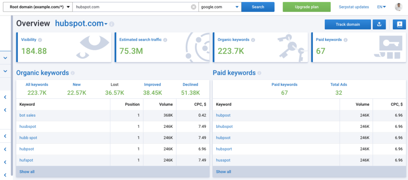408x180 pixels.
Task: Expand the second sidebar down chevron
Action: (5, 71)
